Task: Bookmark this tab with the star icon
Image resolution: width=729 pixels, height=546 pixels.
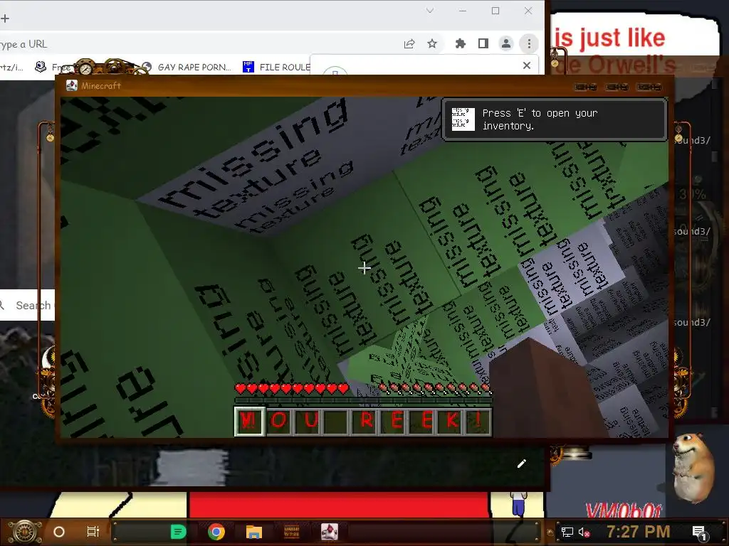Action: click(x=432, y=43)
